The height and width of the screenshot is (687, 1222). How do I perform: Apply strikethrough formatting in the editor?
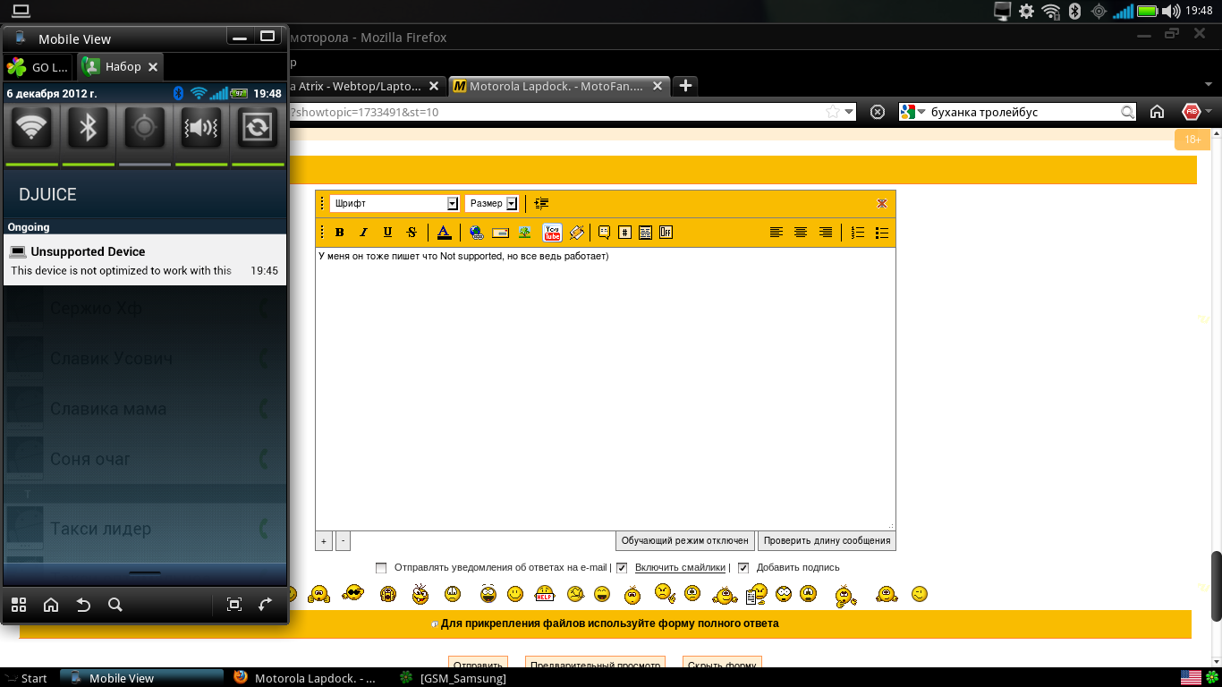tap(412, 233)
